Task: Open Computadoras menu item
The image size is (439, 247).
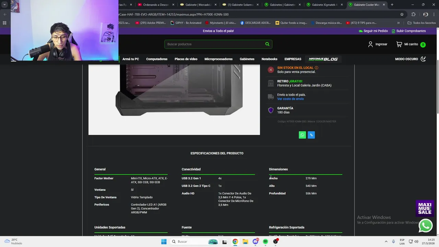Action: pyautogui.click(x=157, y=59)
